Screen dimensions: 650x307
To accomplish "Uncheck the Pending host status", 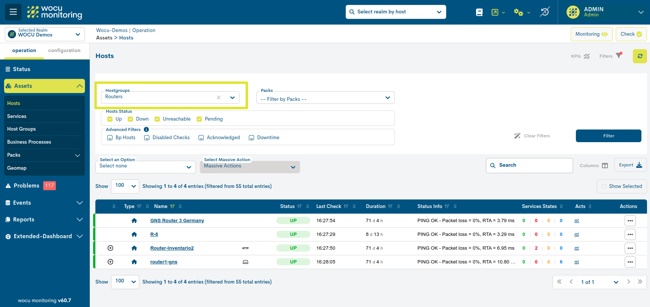I will (199, 119).
